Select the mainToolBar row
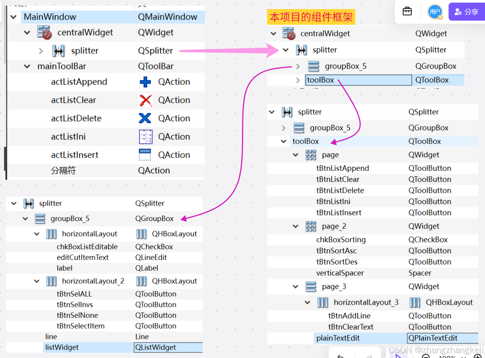 [106, 66]
